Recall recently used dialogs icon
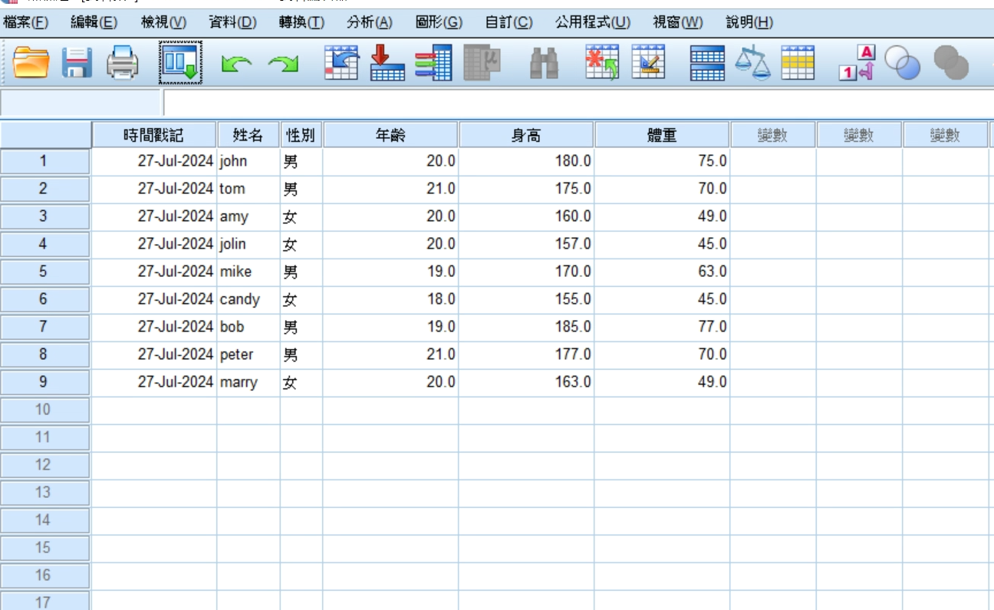The width and height of the screenshot is (994, 610). point(180,62)
